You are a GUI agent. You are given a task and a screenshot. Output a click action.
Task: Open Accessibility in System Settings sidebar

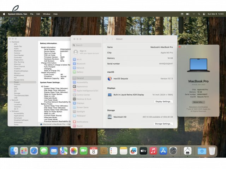87,82
